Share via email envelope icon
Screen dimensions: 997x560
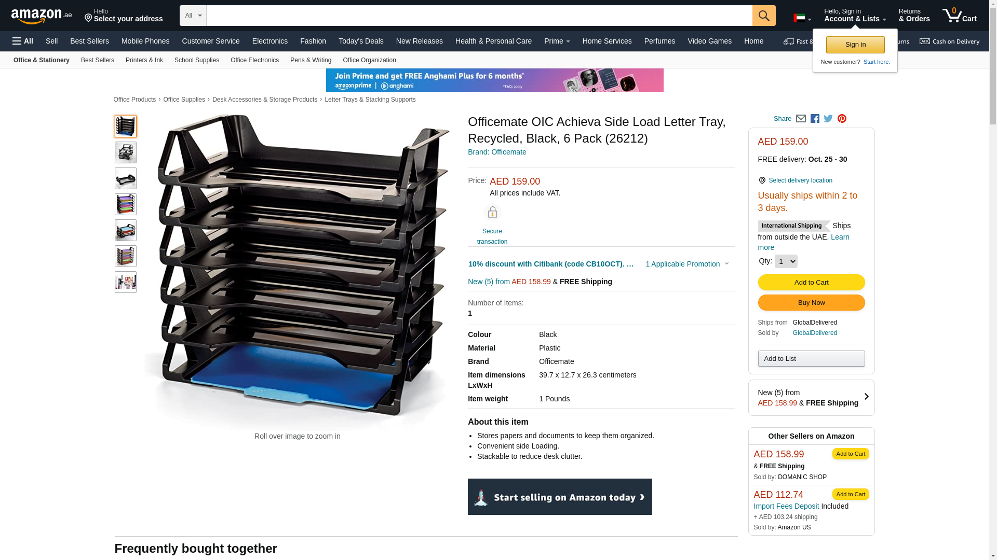pyautogui.click(x=801, y=119)
